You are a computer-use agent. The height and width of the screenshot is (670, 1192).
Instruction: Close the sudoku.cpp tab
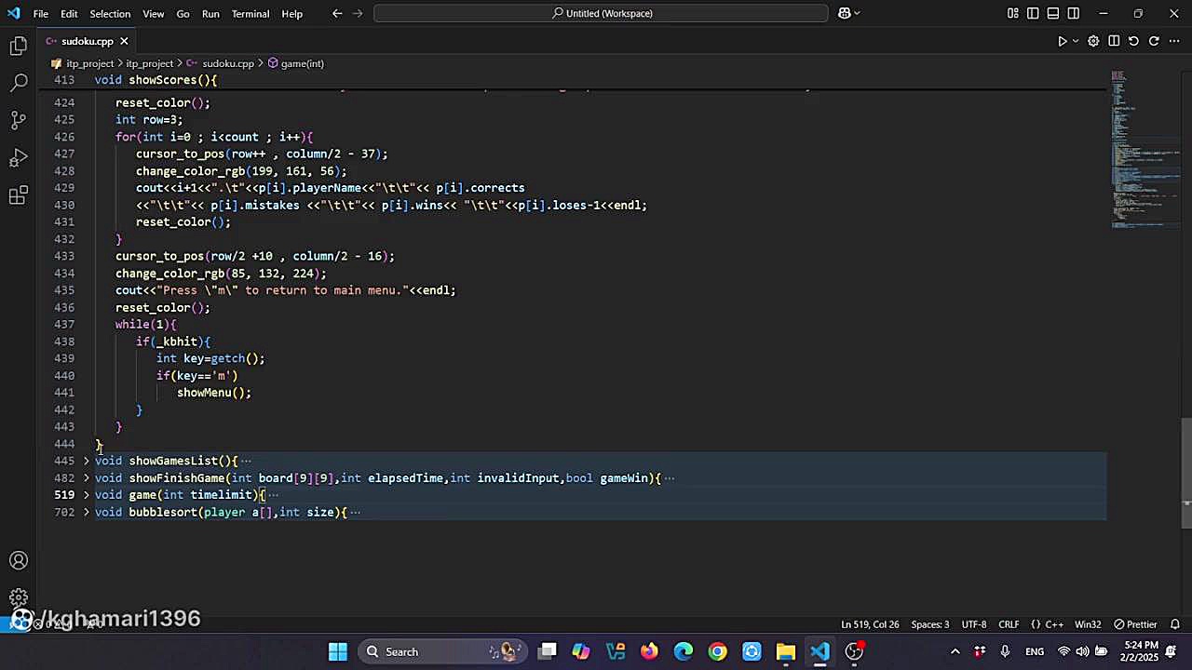[x=124, y=41]
